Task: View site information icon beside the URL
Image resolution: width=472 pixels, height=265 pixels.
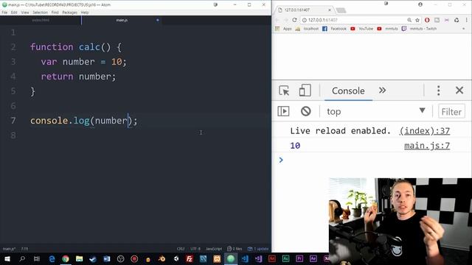Action: click(304, 20)
